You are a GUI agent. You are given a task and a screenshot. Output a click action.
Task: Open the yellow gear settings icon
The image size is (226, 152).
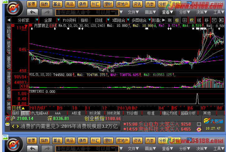199,130
